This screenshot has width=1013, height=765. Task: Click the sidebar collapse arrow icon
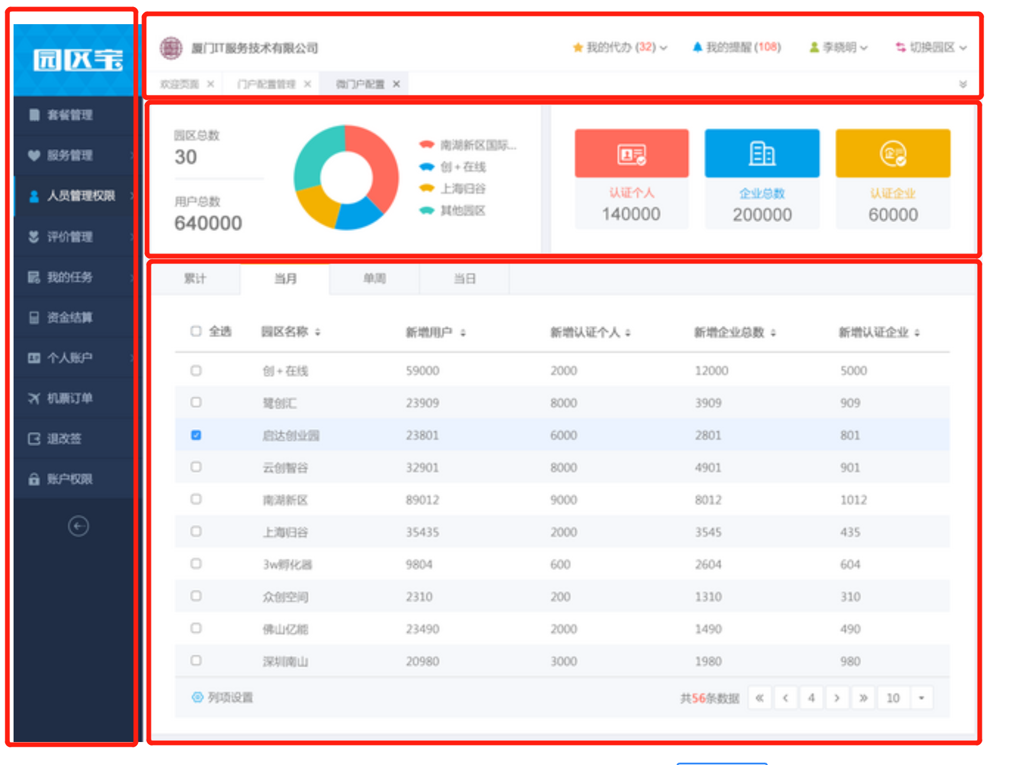78,526
